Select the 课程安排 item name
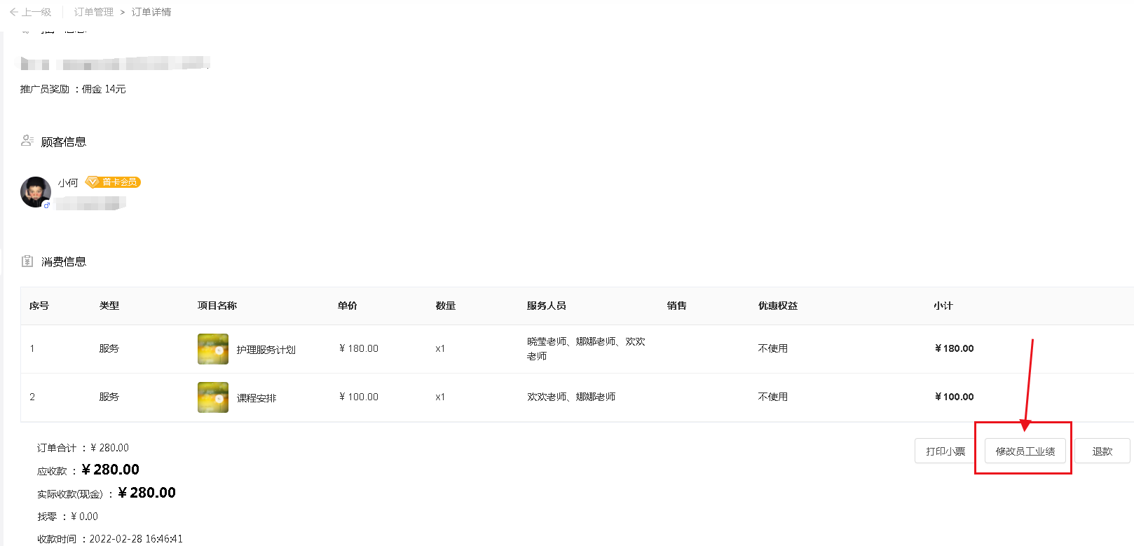The image size is (1134, 546). coord(257,398)
